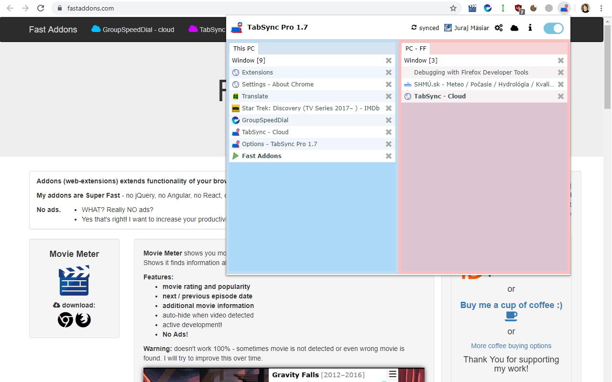
Task: Close Debugging with Firefox Developer Tools entry
Action: coord(561,73)
